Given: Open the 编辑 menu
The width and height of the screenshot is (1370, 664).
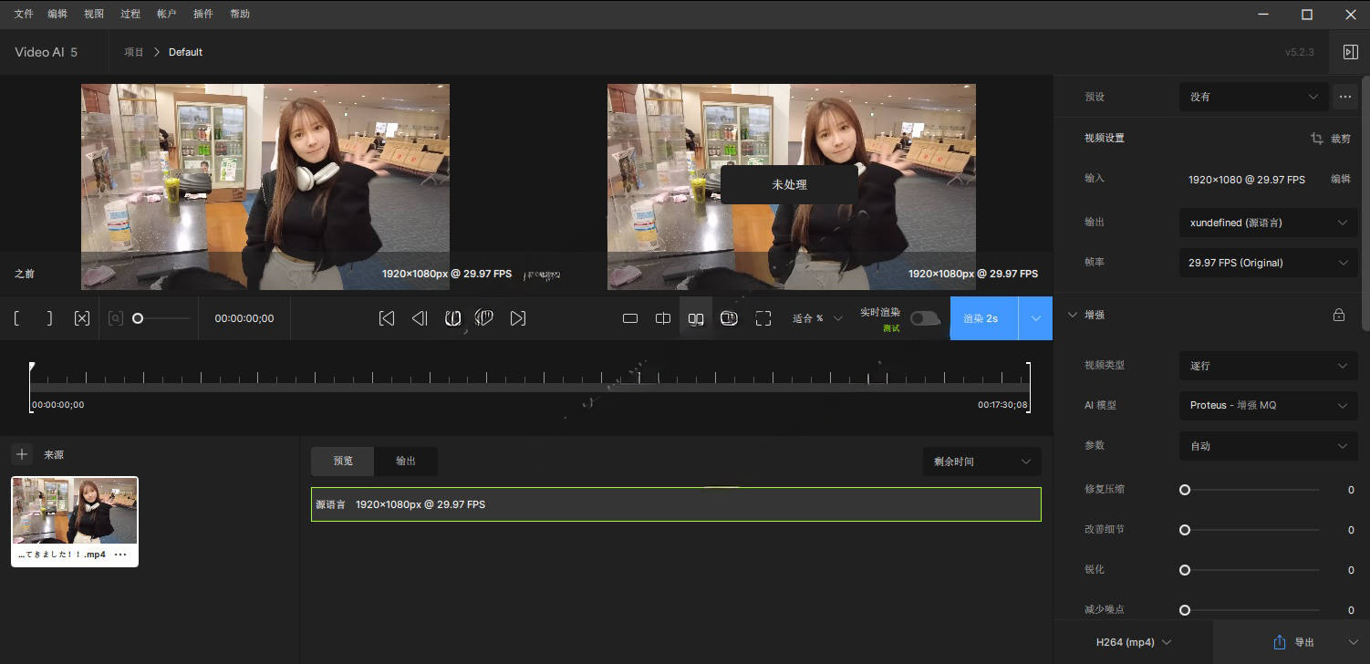Looking at the screenshot, I should click(57, 14).
